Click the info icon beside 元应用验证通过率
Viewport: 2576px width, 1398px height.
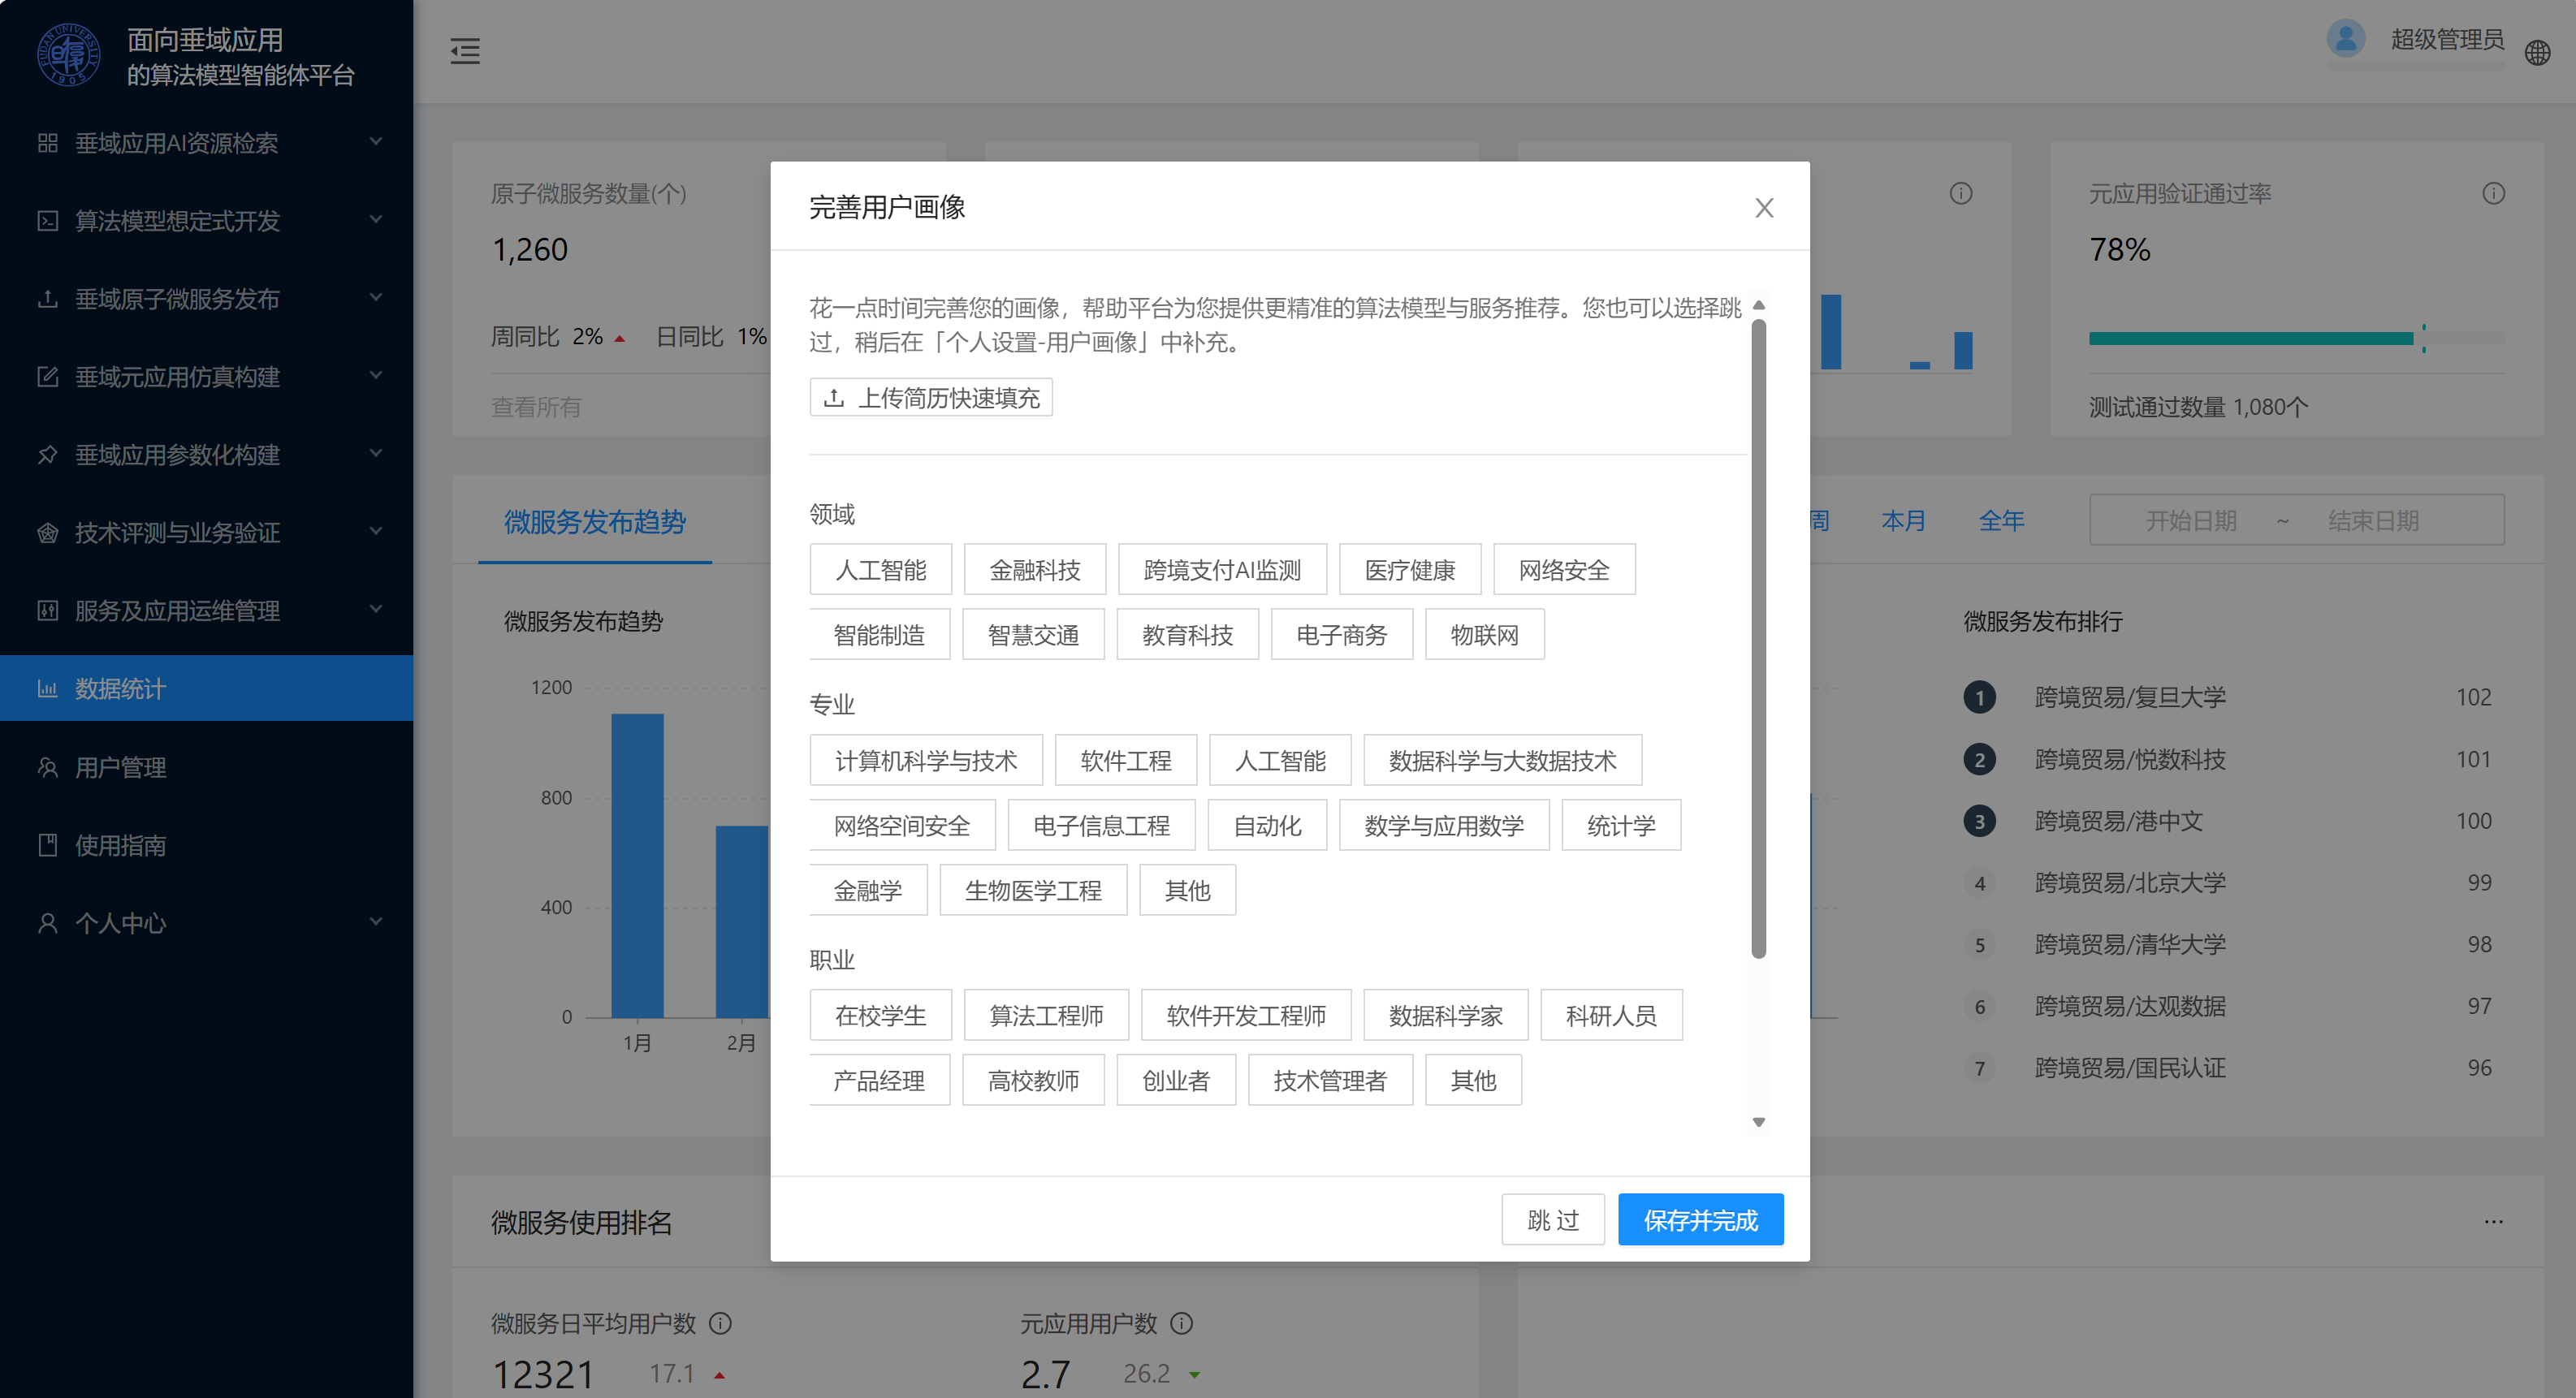[x=2493, y=193]
